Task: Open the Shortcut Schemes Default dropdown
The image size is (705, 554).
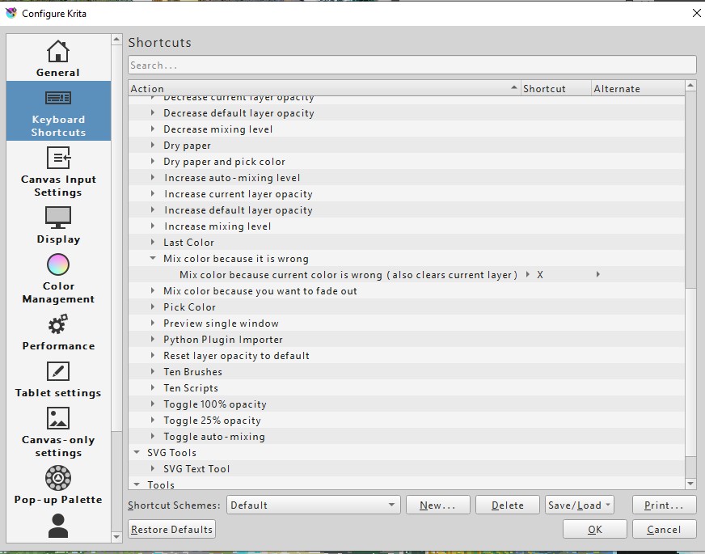Action: pyautogui.click(x=314, y=505)
